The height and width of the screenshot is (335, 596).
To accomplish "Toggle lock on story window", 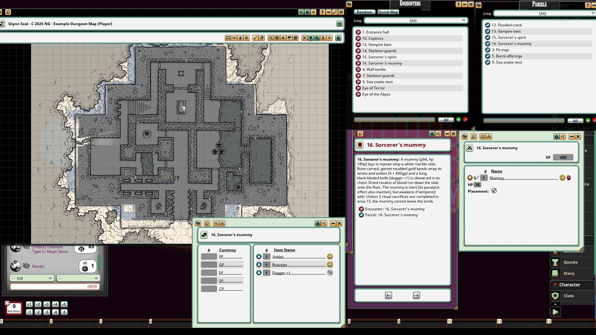I will point(432,134).
